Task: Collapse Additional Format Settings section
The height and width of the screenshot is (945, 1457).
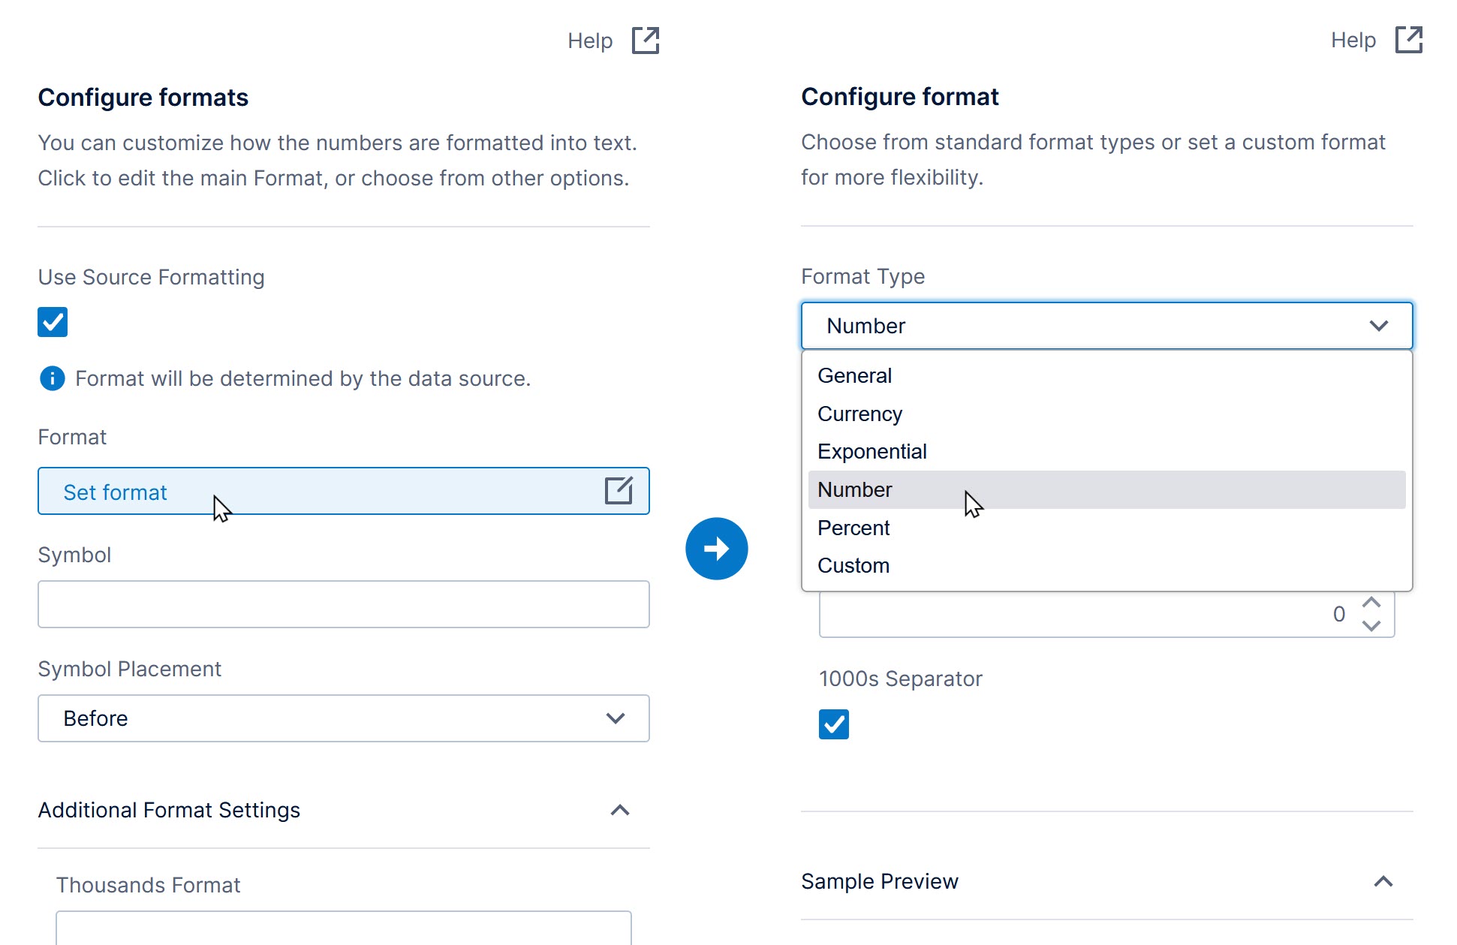Action: (x=619, y=810)
